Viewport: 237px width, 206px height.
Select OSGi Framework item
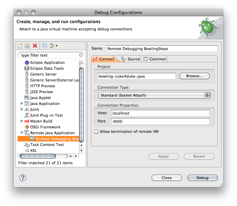point(45,127)
